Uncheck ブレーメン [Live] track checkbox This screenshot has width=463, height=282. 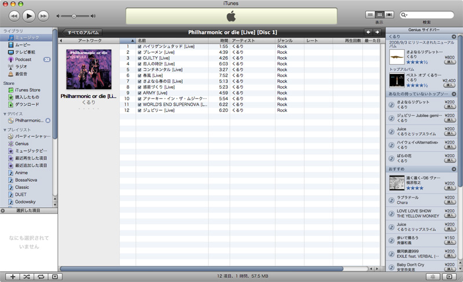point(139,52)
